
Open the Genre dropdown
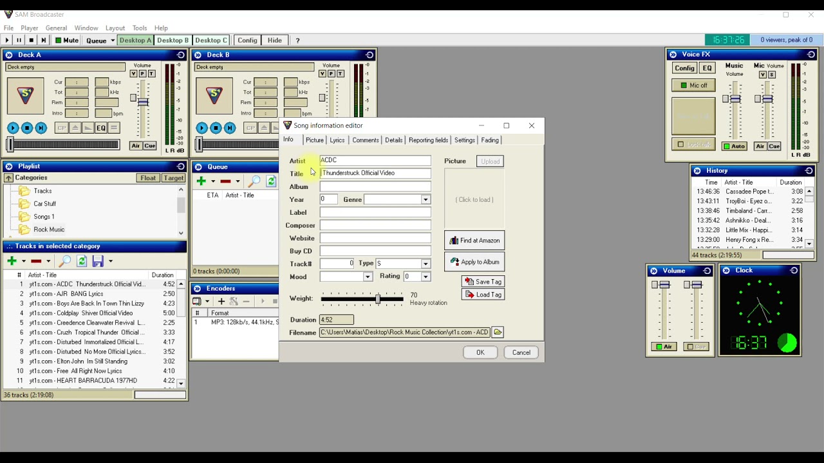pos(426,200)
